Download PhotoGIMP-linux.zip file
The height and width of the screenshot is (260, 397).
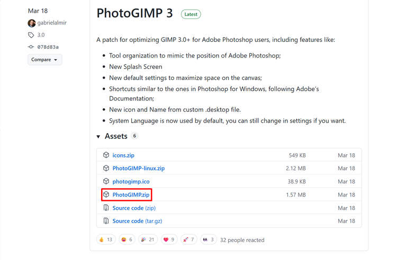coord(138,169)
